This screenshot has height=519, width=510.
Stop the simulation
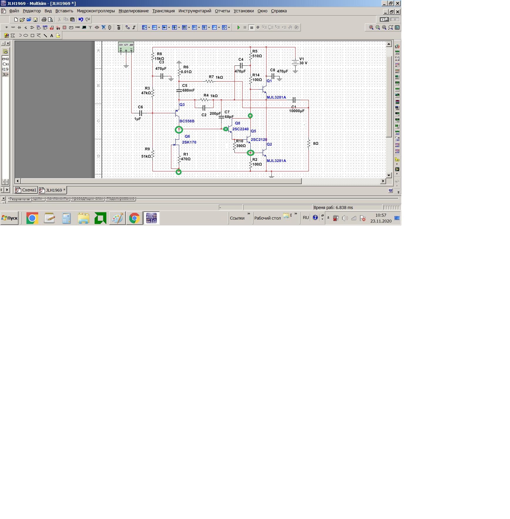click(x=251, y=27)
